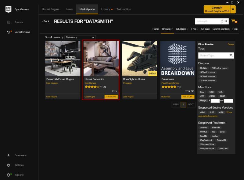Open the Downloads panel icon
Viewport: 244px width, 180px height.
(8, 155)
